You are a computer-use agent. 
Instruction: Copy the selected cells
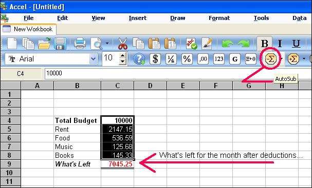(138, 43)
